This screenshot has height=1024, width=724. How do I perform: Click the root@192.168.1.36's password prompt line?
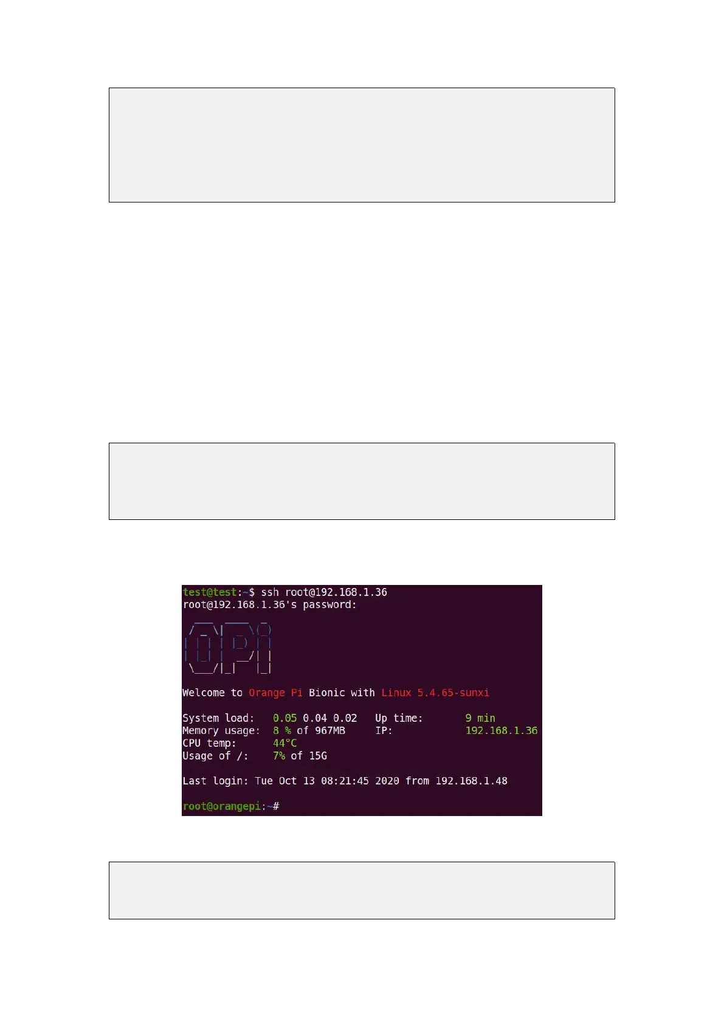(270, 605)
